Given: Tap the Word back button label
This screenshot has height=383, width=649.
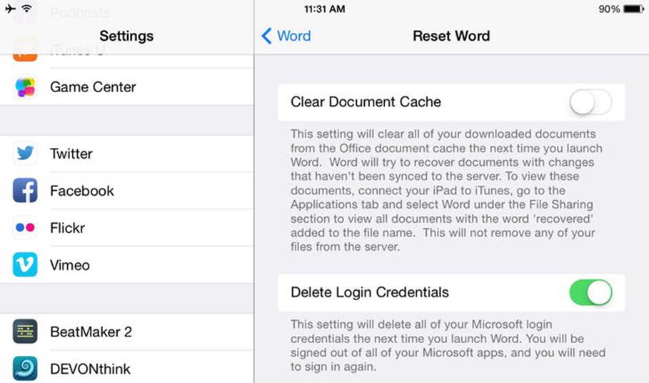Looking at the screenshot, I should 294,36.
